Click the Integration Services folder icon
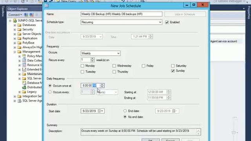 click(x=19, y=96)
